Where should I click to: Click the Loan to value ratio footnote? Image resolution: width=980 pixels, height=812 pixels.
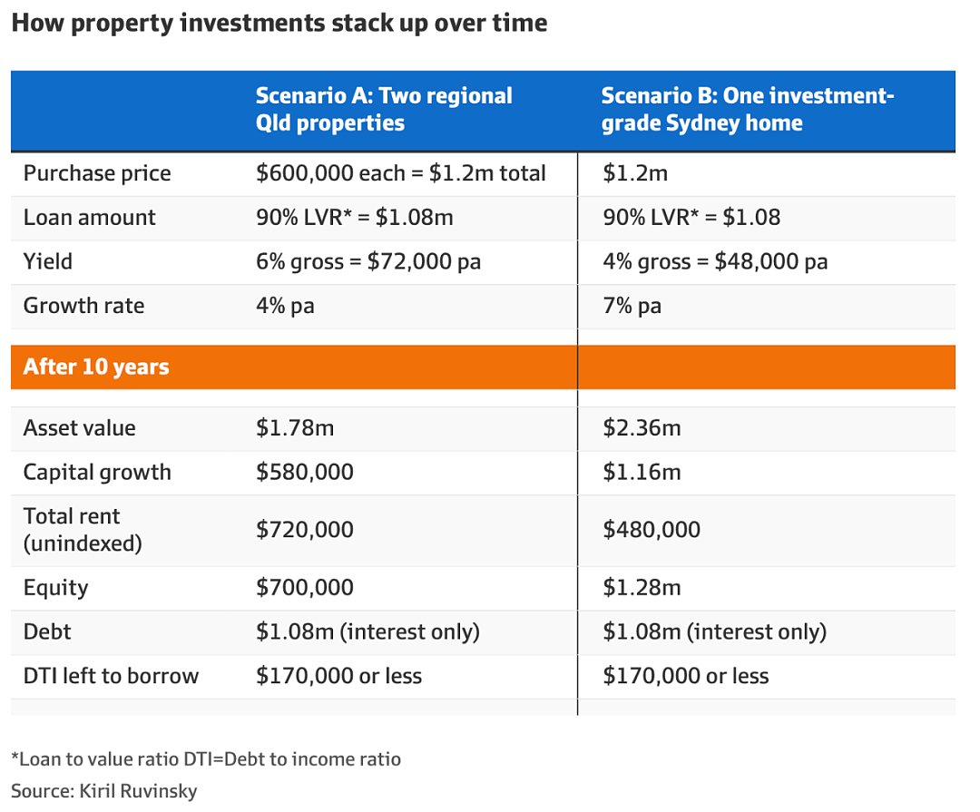coord(206,759)
